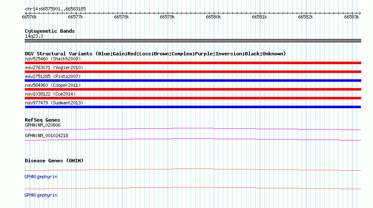Open the second GPHN|gephyrin OMIM link
Image resolution: width=373 pixels, height=208 pixels.
point(41,195)
